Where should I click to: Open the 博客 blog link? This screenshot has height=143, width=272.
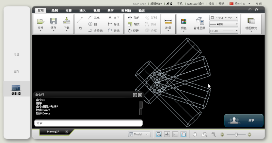211,4
